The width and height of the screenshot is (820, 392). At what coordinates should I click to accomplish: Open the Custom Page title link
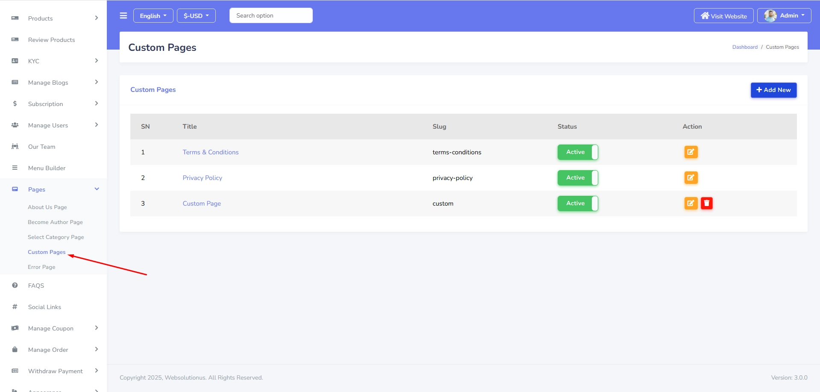(x=202, y=203)
